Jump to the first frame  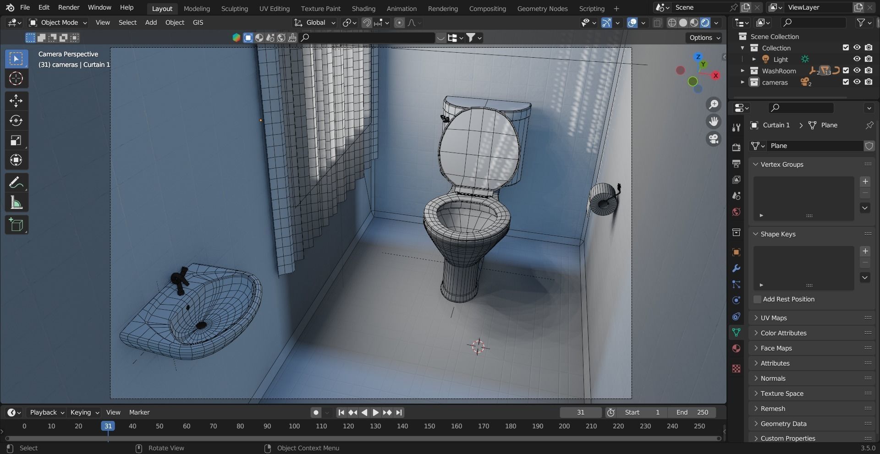341,412
